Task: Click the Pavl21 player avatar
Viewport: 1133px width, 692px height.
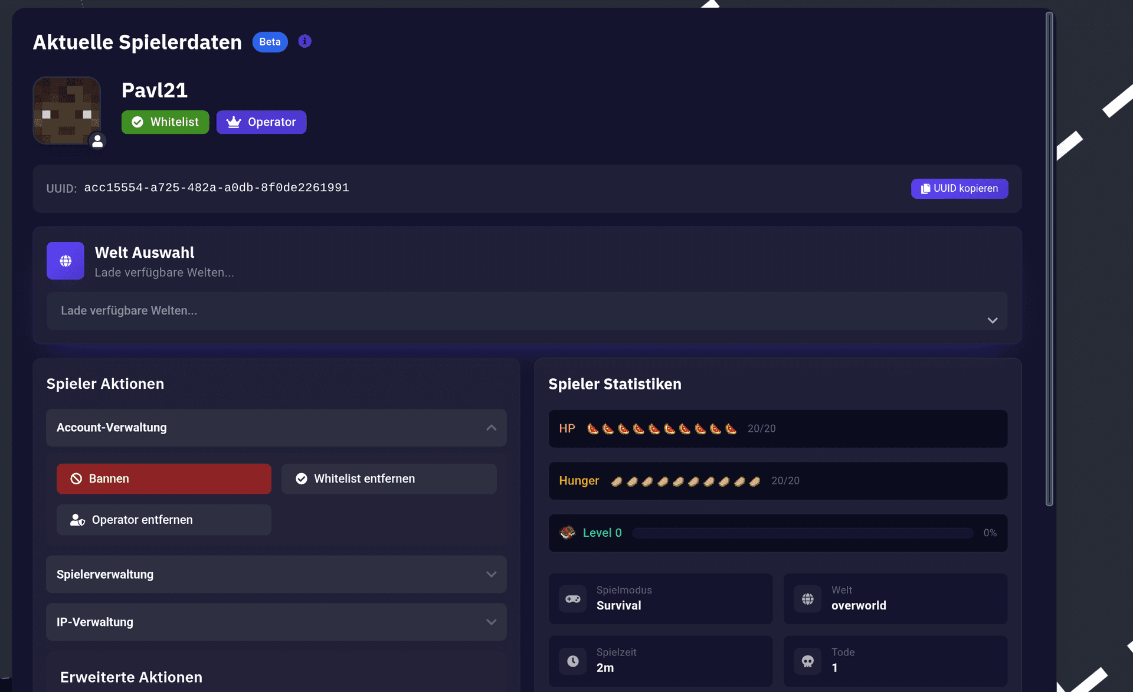Action: pos(67,110)
